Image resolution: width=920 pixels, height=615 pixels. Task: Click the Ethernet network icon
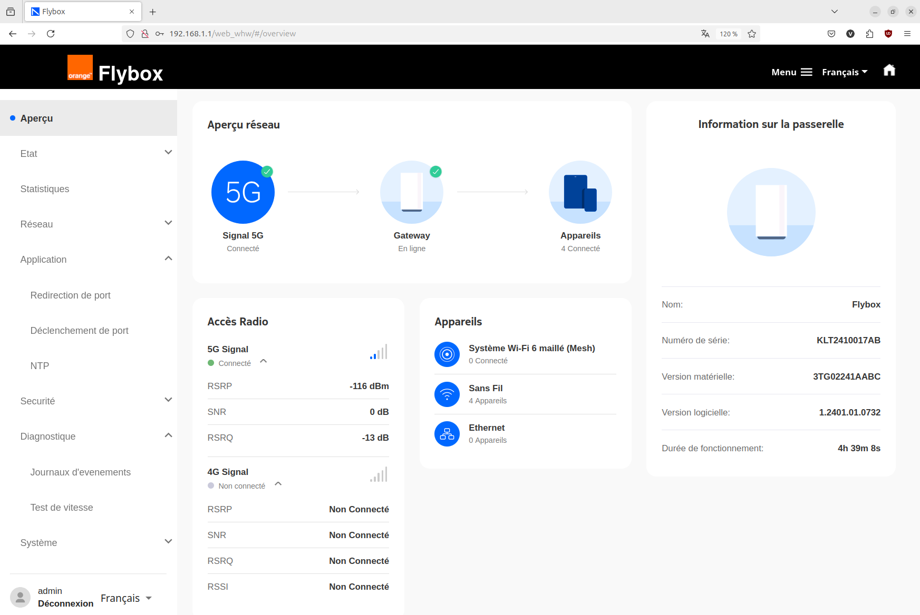[x=447, y=434]
